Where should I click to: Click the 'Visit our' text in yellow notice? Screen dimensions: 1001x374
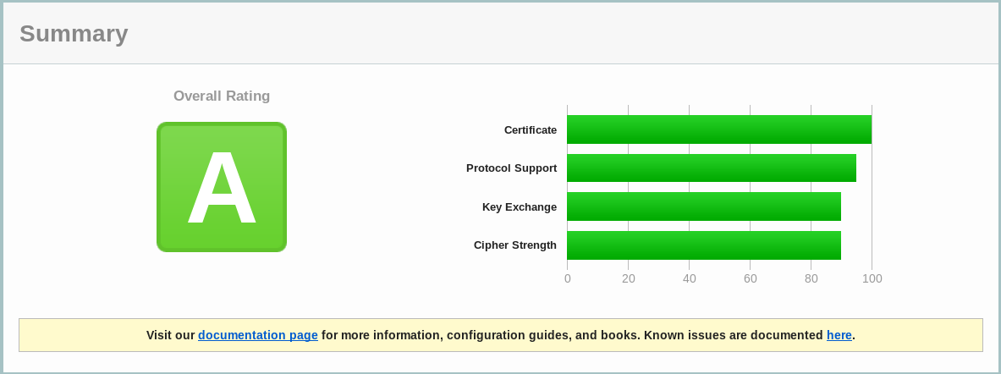tap(171, 335)
